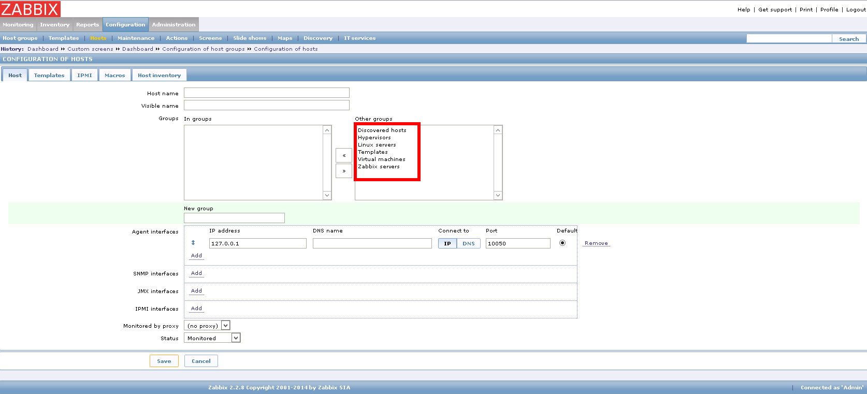867x394 pixels.
Task: Click the Cancel button
Action: pyautogui.click(x=201, y=361)
